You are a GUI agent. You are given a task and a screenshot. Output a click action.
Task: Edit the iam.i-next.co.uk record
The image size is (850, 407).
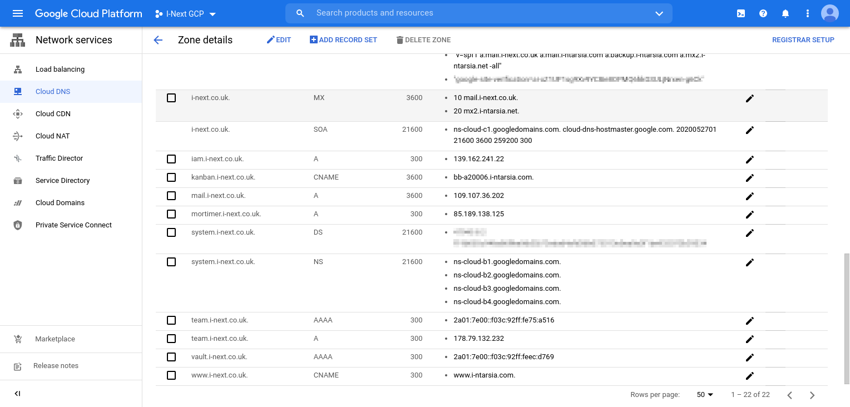pyautogui.click(x=750, y=160)
